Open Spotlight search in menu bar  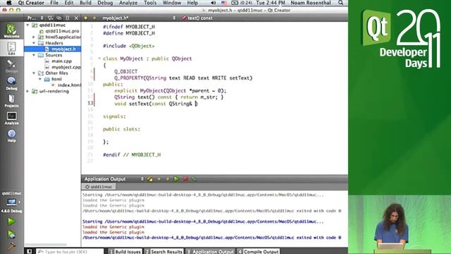pos(340,3)
